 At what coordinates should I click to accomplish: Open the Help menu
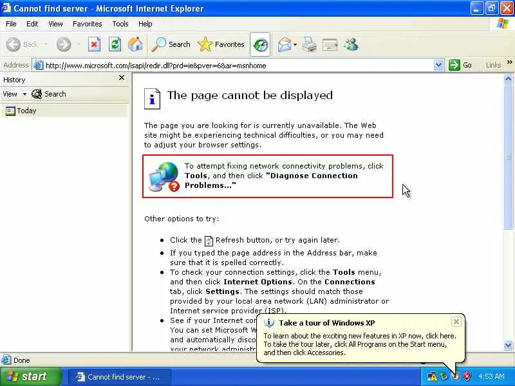point(145,24)
